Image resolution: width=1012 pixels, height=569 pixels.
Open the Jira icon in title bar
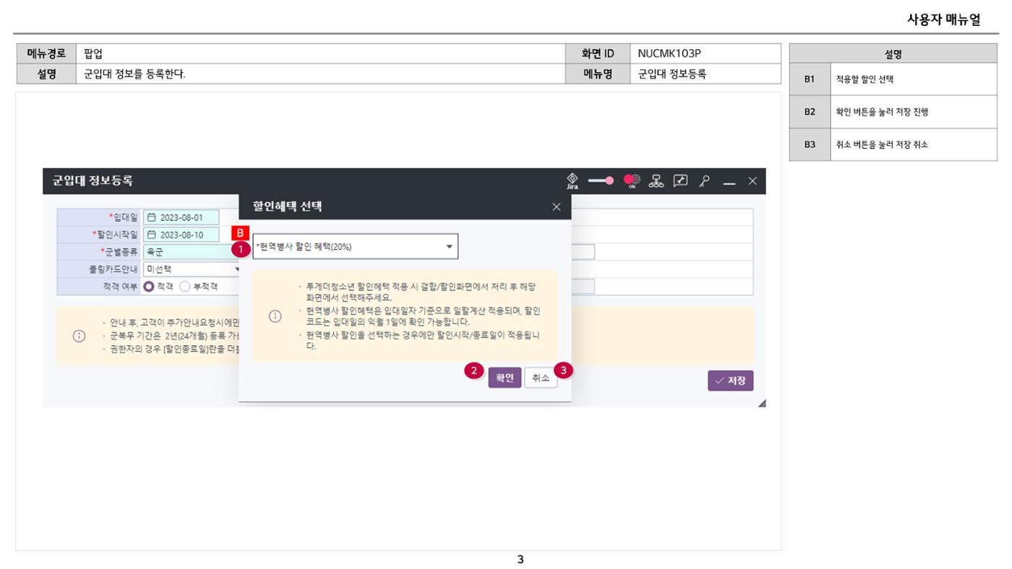pos(572,181)
